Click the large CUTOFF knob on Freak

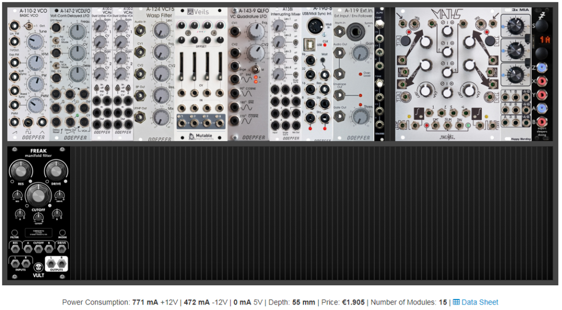(x=38, y=195)
